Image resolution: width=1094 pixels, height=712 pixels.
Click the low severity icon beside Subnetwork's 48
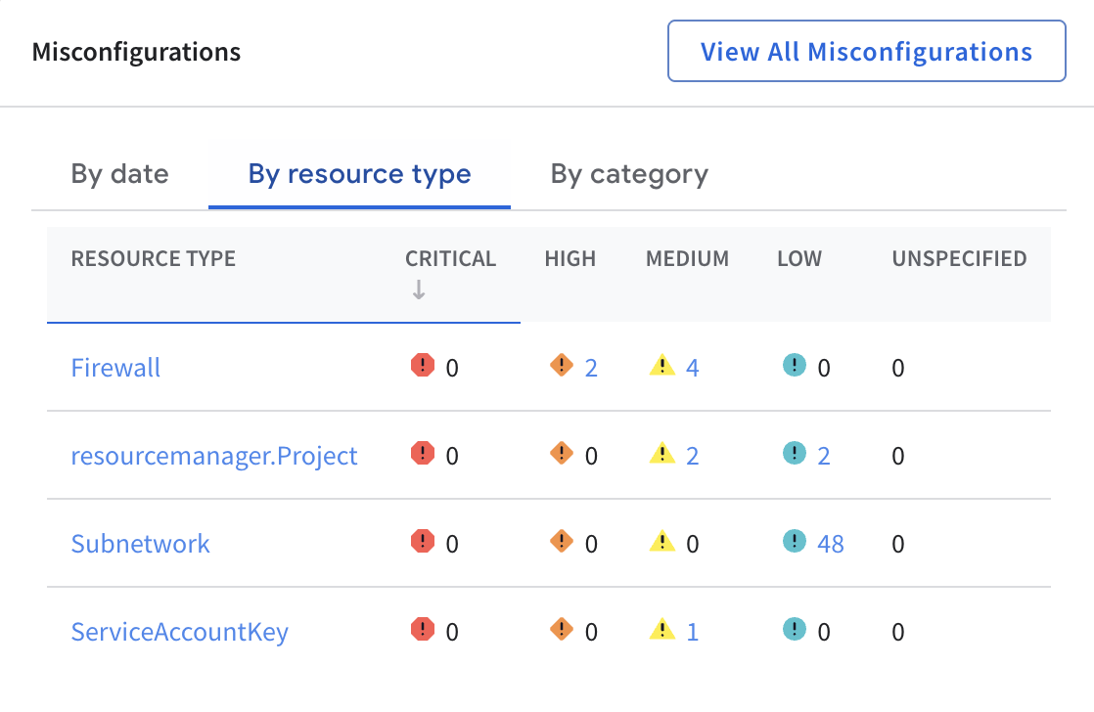[x=793, y=543]
